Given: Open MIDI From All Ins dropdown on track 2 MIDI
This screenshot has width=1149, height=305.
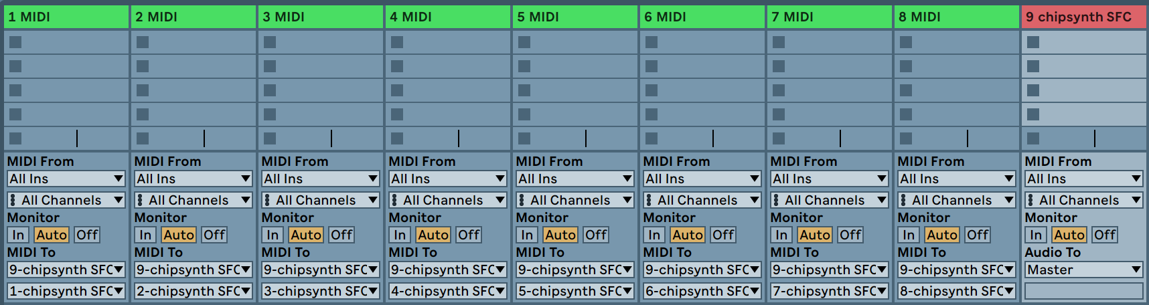Looking at the screenshot, I should [193, 179].
